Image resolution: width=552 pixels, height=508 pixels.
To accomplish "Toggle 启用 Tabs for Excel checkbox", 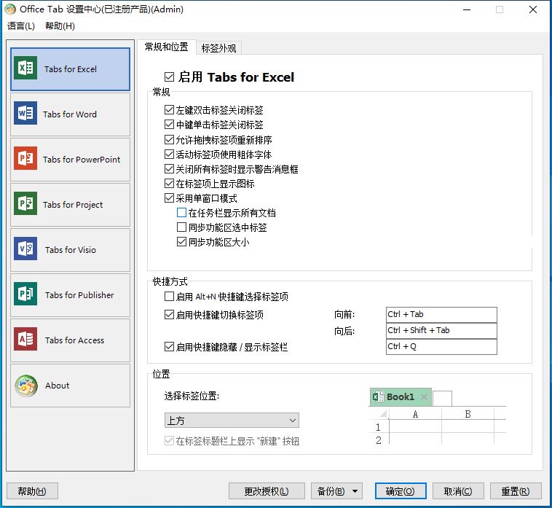I will (x=169, y=77).
